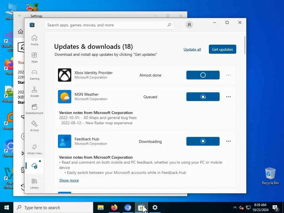
Task: Open AI Hub in the Store sidebar
Action: (34, 126)
